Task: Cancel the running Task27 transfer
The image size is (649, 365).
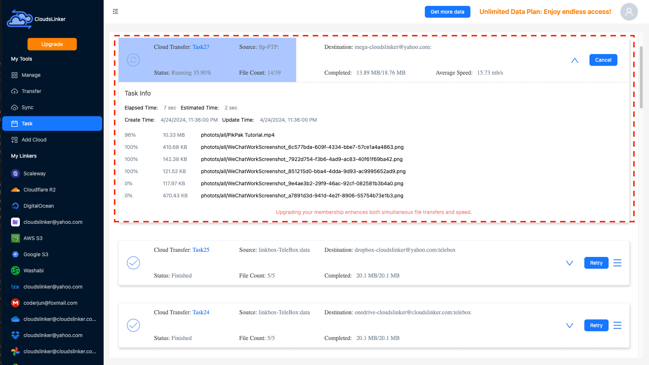Action: (x=603, y=60)
